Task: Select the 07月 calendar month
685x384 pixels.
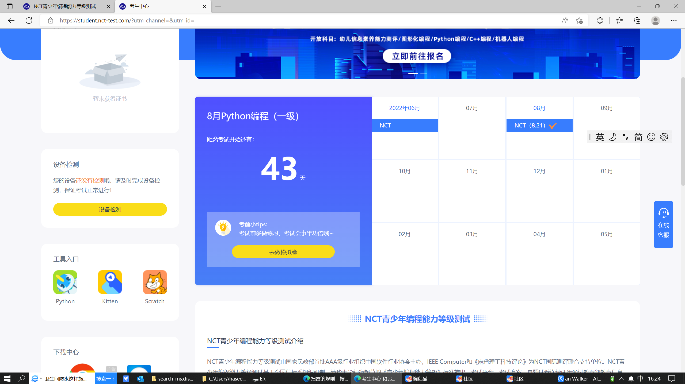Action: click(x=472, y=108)
